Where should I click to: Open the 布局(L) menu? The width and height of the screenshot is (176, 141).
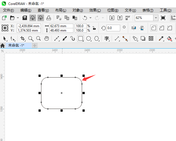[x=61, y=10]
